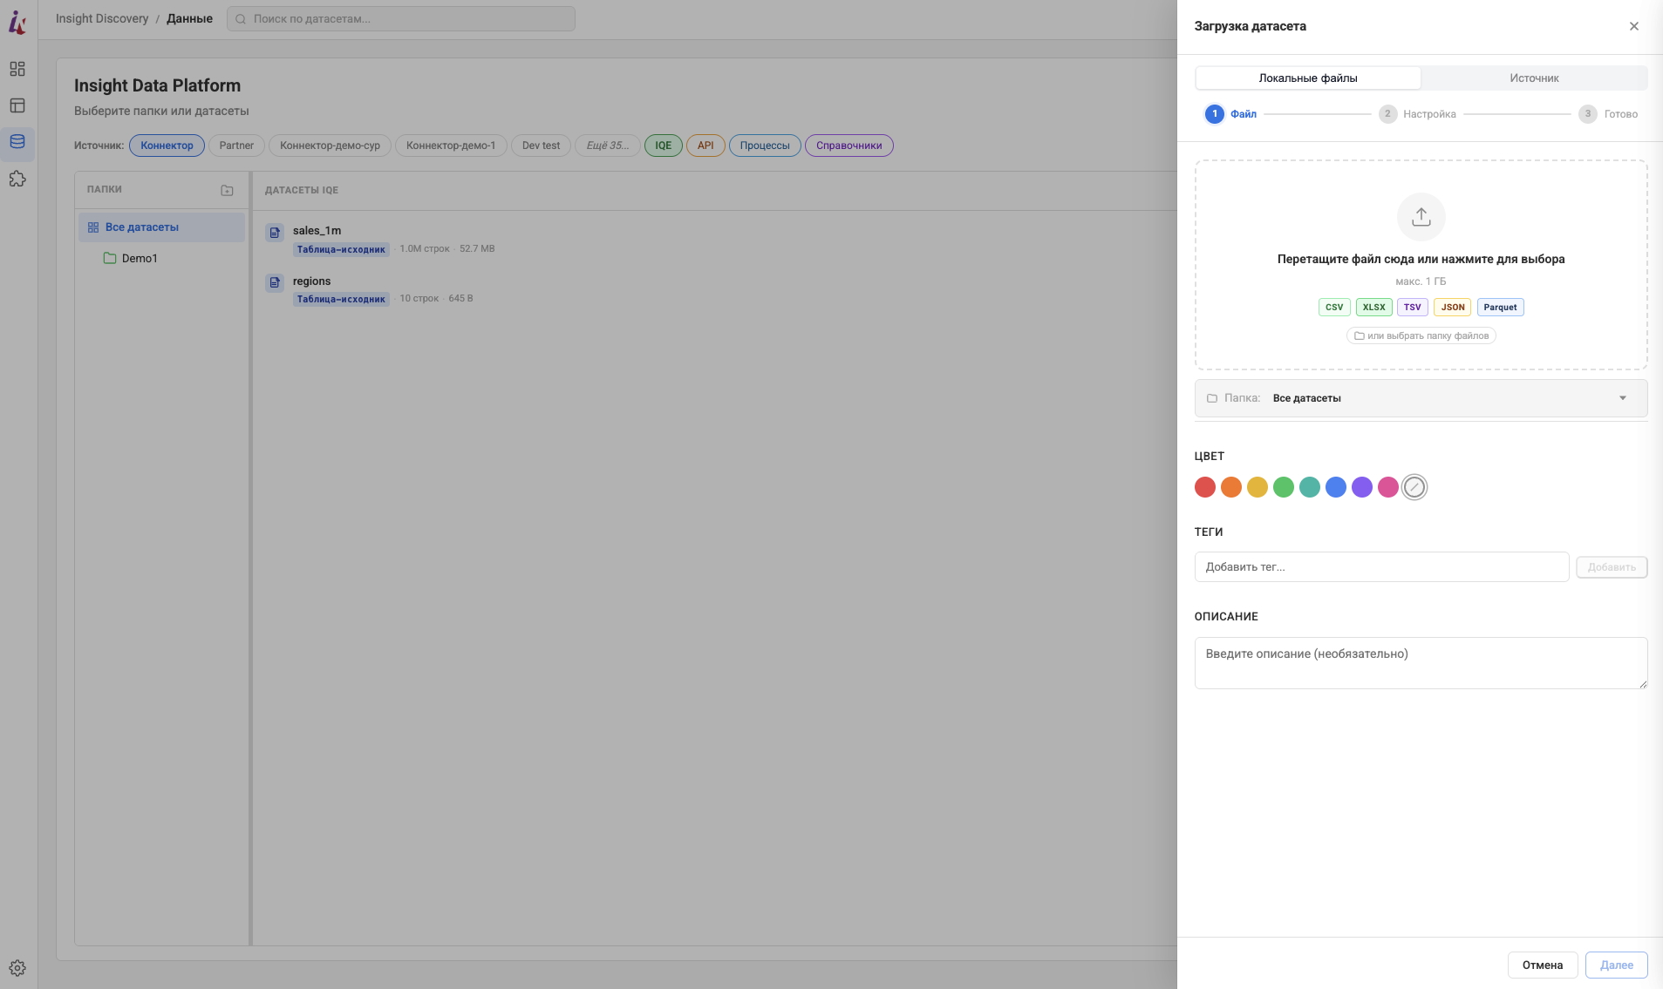
Task: Pick the red color swatch
Action: [1205, 487]
